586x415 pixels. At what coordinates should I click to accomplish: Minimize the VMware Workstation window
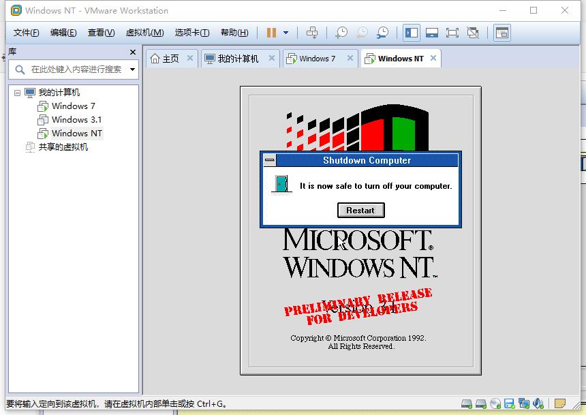tap(503, 10)
